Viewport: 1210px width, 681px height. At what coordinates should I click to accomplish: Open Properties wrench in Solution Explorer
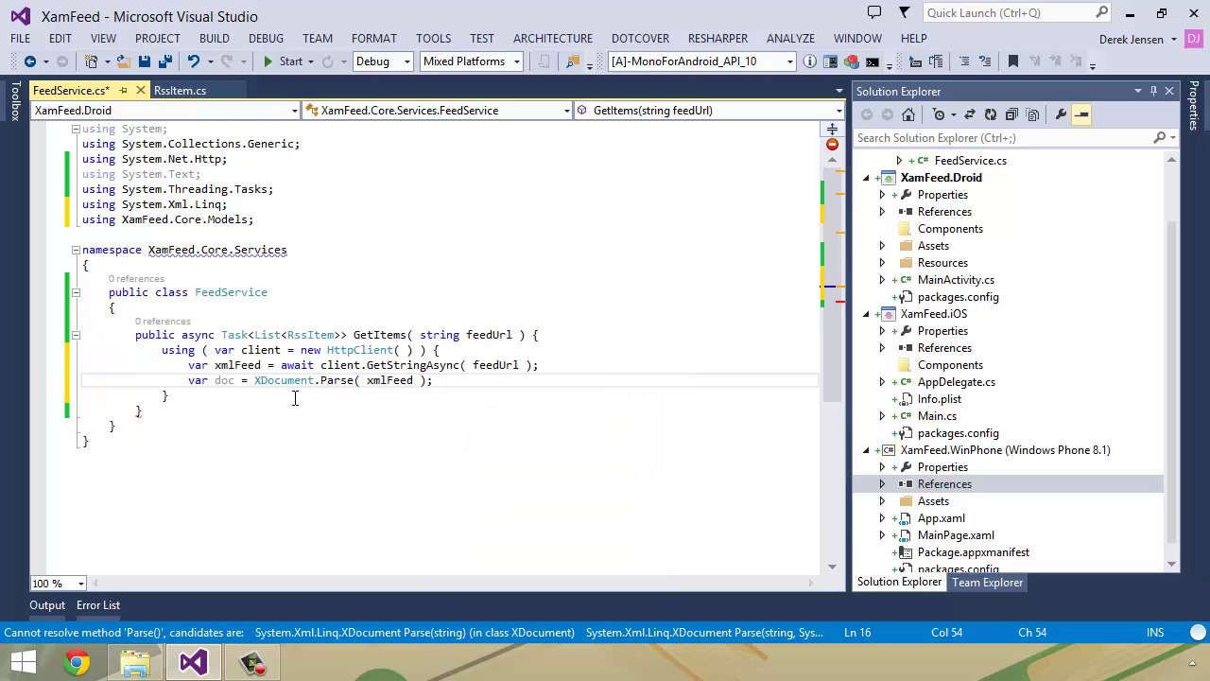pos(1061,114)
